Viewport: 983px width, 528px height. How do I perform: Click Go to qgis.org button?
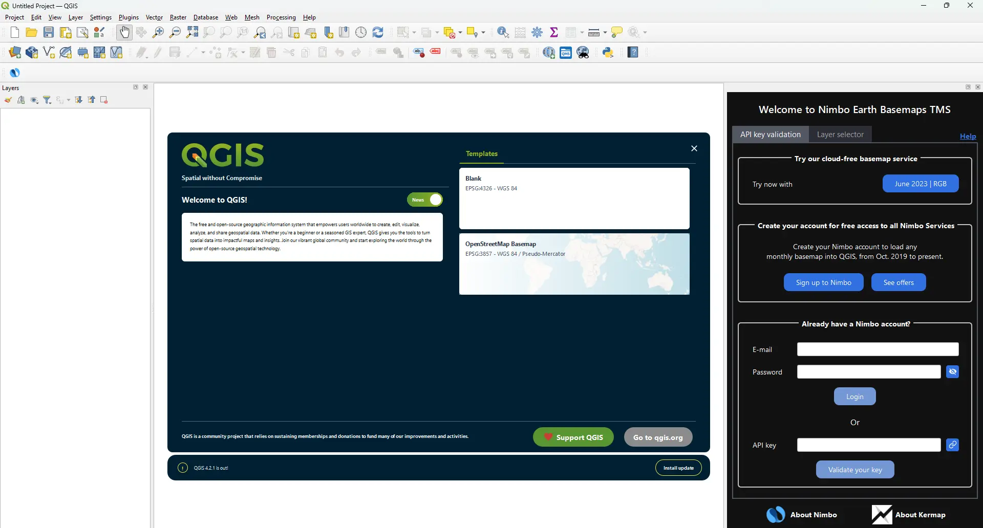pyautogui.click(x=658, y=437)
